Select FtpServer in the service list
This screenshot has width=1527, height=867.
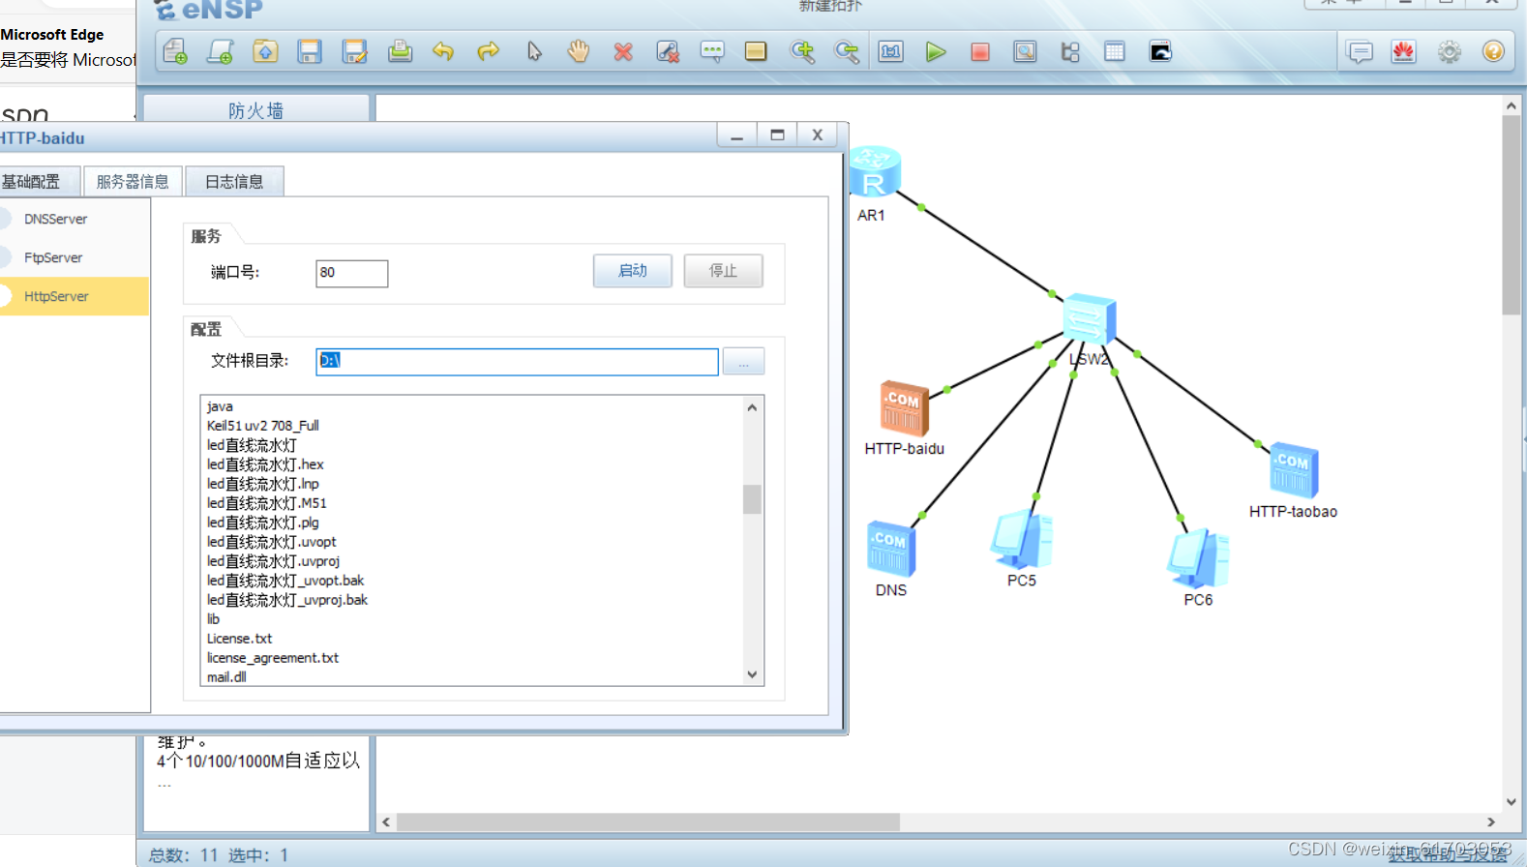tap(75, 257)
